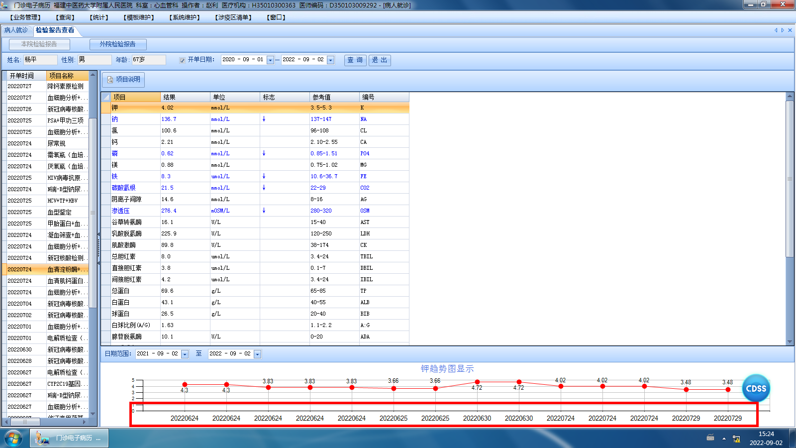Click the 项目说明 document icon button
Image resolution: width=796 pixels, height=448 pixels.
(x=110, y=80)
